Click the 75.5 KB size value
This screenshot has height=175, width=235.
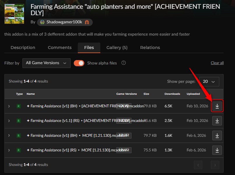coord(150,150)
